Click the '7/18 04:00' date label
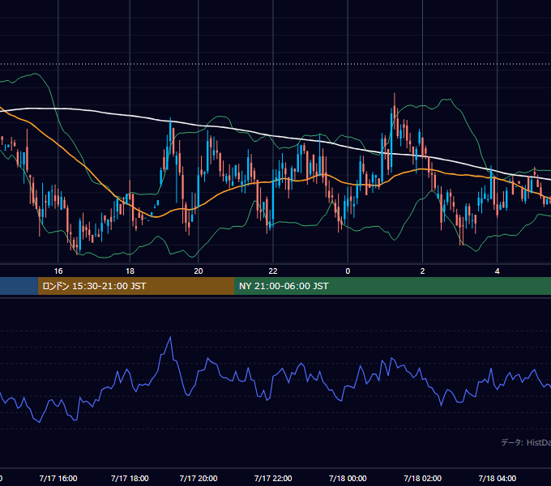551x486 pixels. [498, 478]
